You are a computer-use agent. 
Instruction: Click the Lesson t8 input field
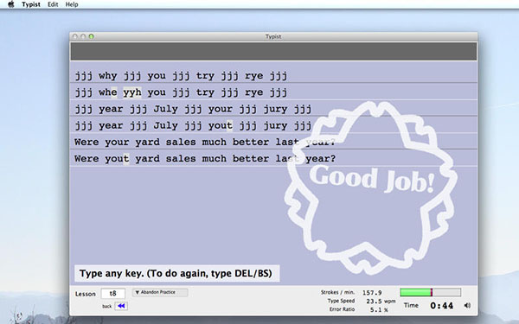click(x=112, y=293)
